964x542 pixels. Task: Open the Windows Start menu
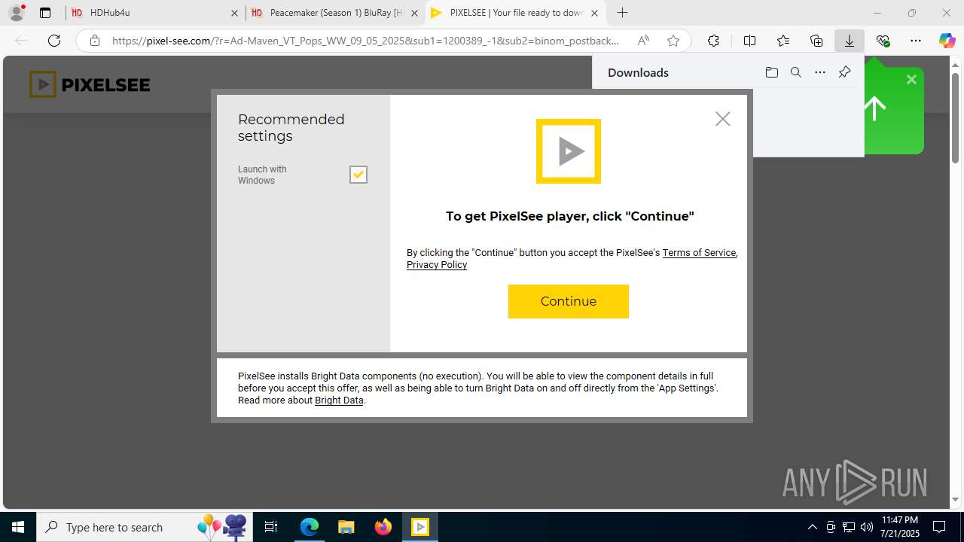point(18,527)
